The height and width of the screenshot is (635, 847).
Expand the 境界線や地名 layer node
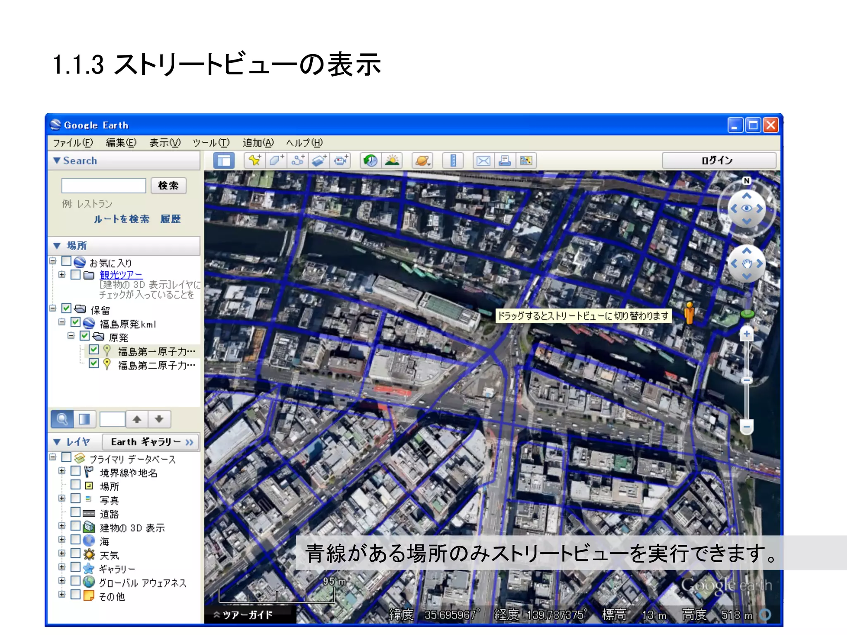tap(62, 471)
